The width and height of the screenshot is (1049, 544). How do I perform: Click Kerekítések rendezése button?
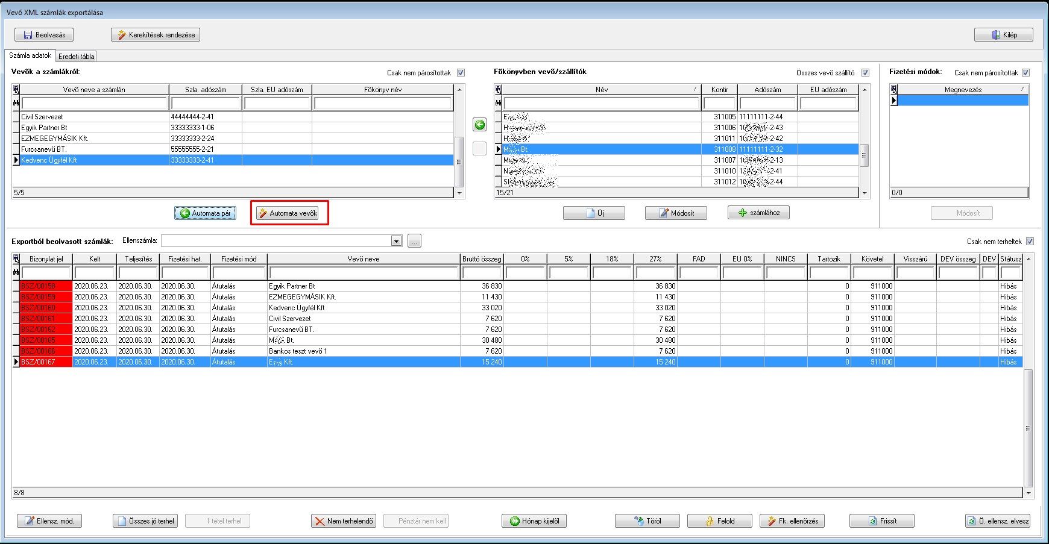pyautogui.click(x=156, y=35)
